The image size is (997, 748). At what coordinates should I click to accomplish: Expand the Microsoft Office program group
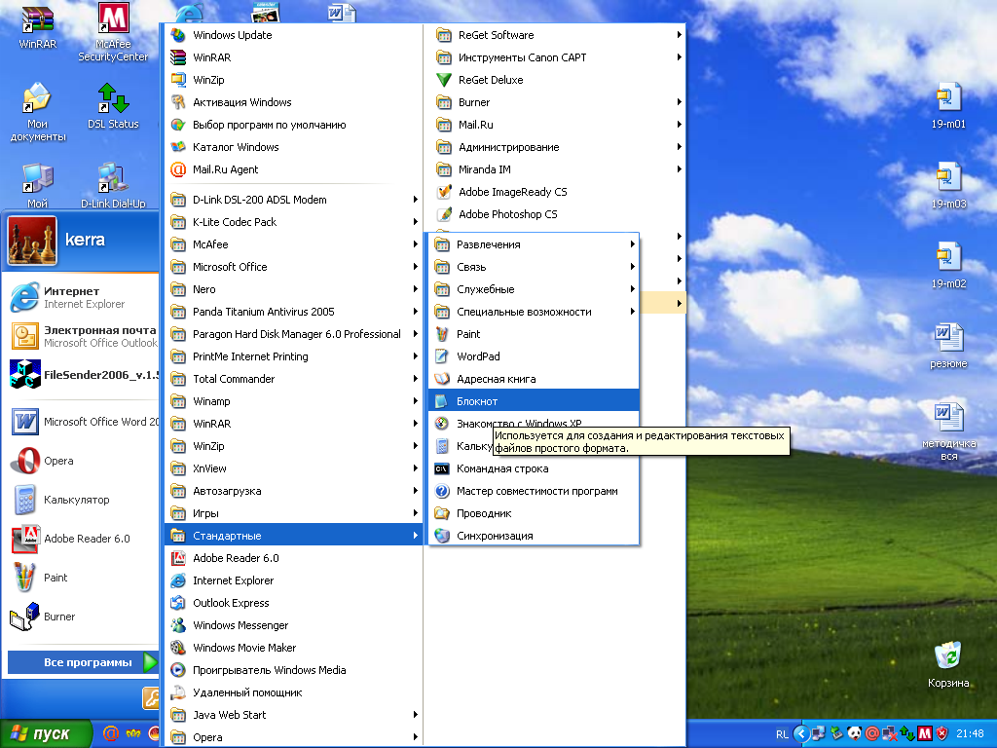pyautogui.click(x=293, y=267)
